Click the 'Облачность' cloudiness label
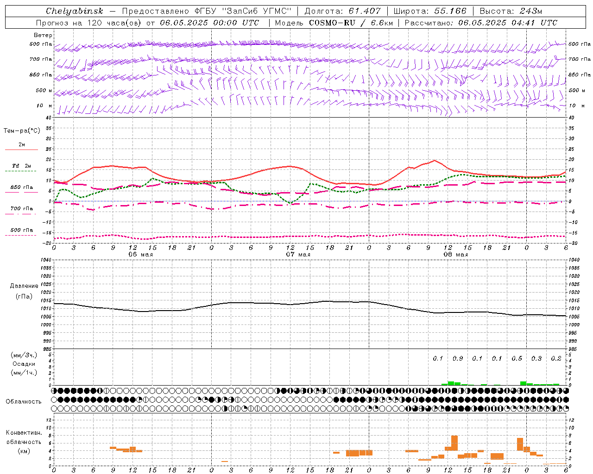Screen dimensions: 593x474 pos(24,402)
